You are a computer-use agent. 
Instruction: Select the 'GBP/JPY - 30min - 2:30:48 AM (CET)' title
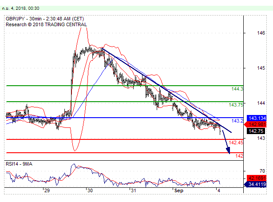coord(45,19)
